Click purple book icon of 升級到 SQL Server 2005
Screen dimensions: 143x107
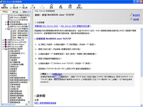click(6, 40)
